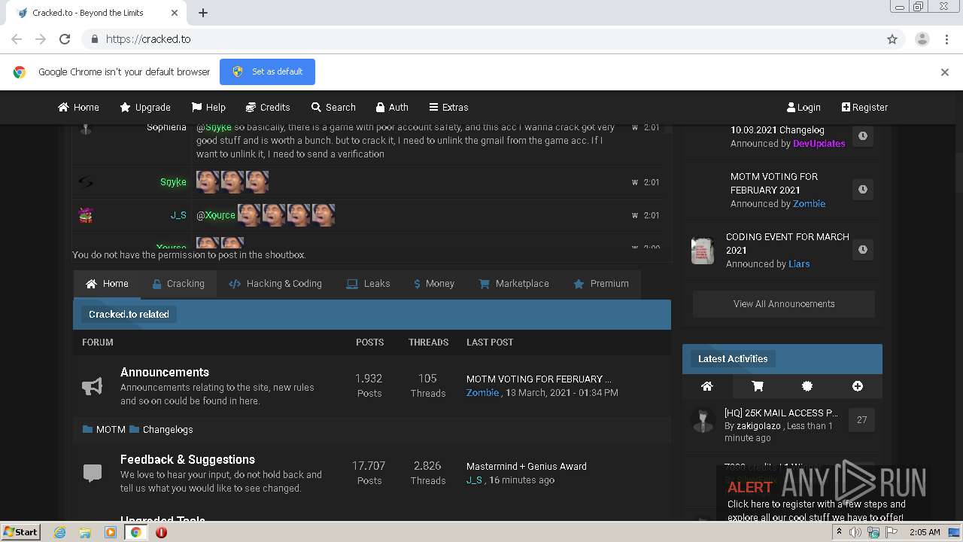Click the clock icon beside 10.03.2021 Changelog
963x542 pixels.
(x=863, y=136)
